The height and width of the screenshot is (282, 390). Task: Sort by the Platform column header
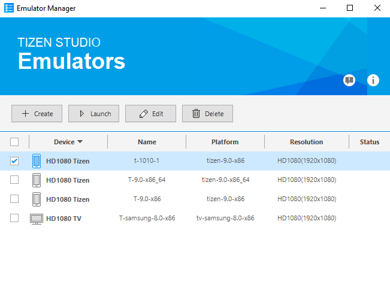click(225, 142)
